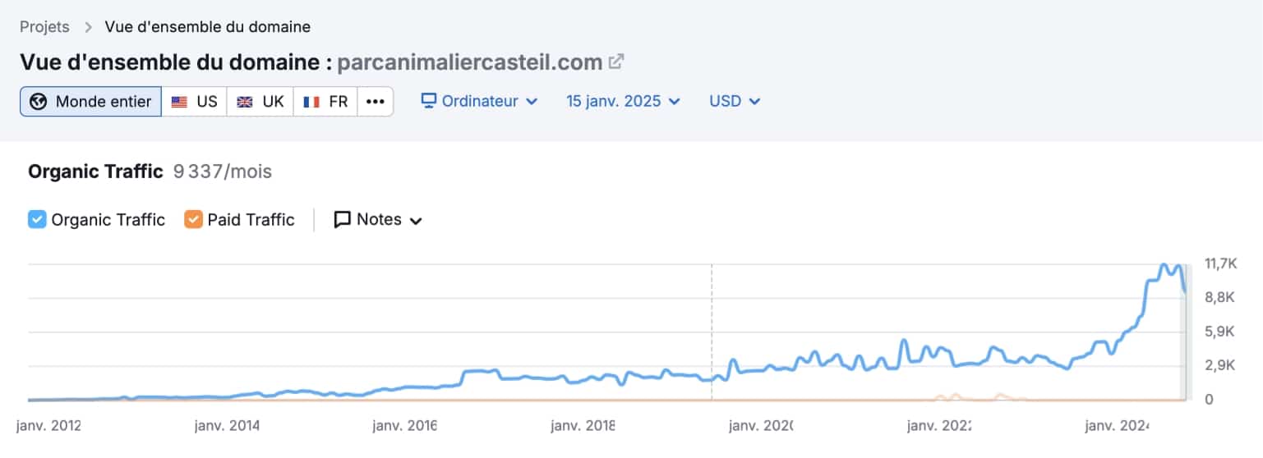Viewport: 1263px width, 458px height.
Task: Go to Projets breadcrumb link
Action: pos(45,27)
